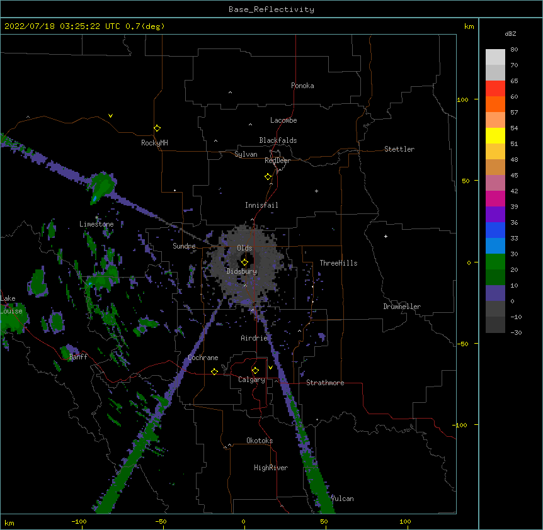Click the Lacombe city label
The width and height of the screenshot is (543, 530).
click(x=283, y=120)
